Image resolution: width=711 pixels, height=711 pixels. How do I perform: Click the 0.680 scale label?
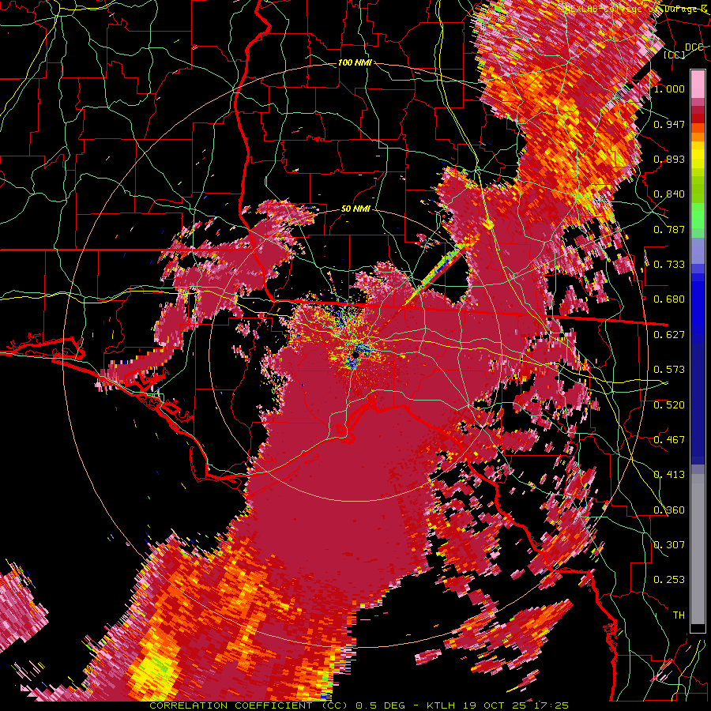[669, 299]
